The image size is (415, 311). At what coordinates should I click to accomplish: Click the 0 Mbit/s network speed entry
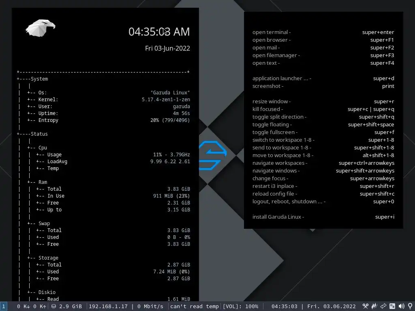pyautogui.click(x=150, y=306)
